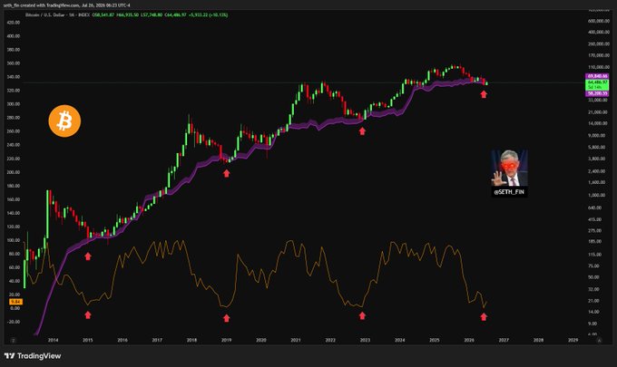Select the purple 58,200.55 price label

(597, 93)
